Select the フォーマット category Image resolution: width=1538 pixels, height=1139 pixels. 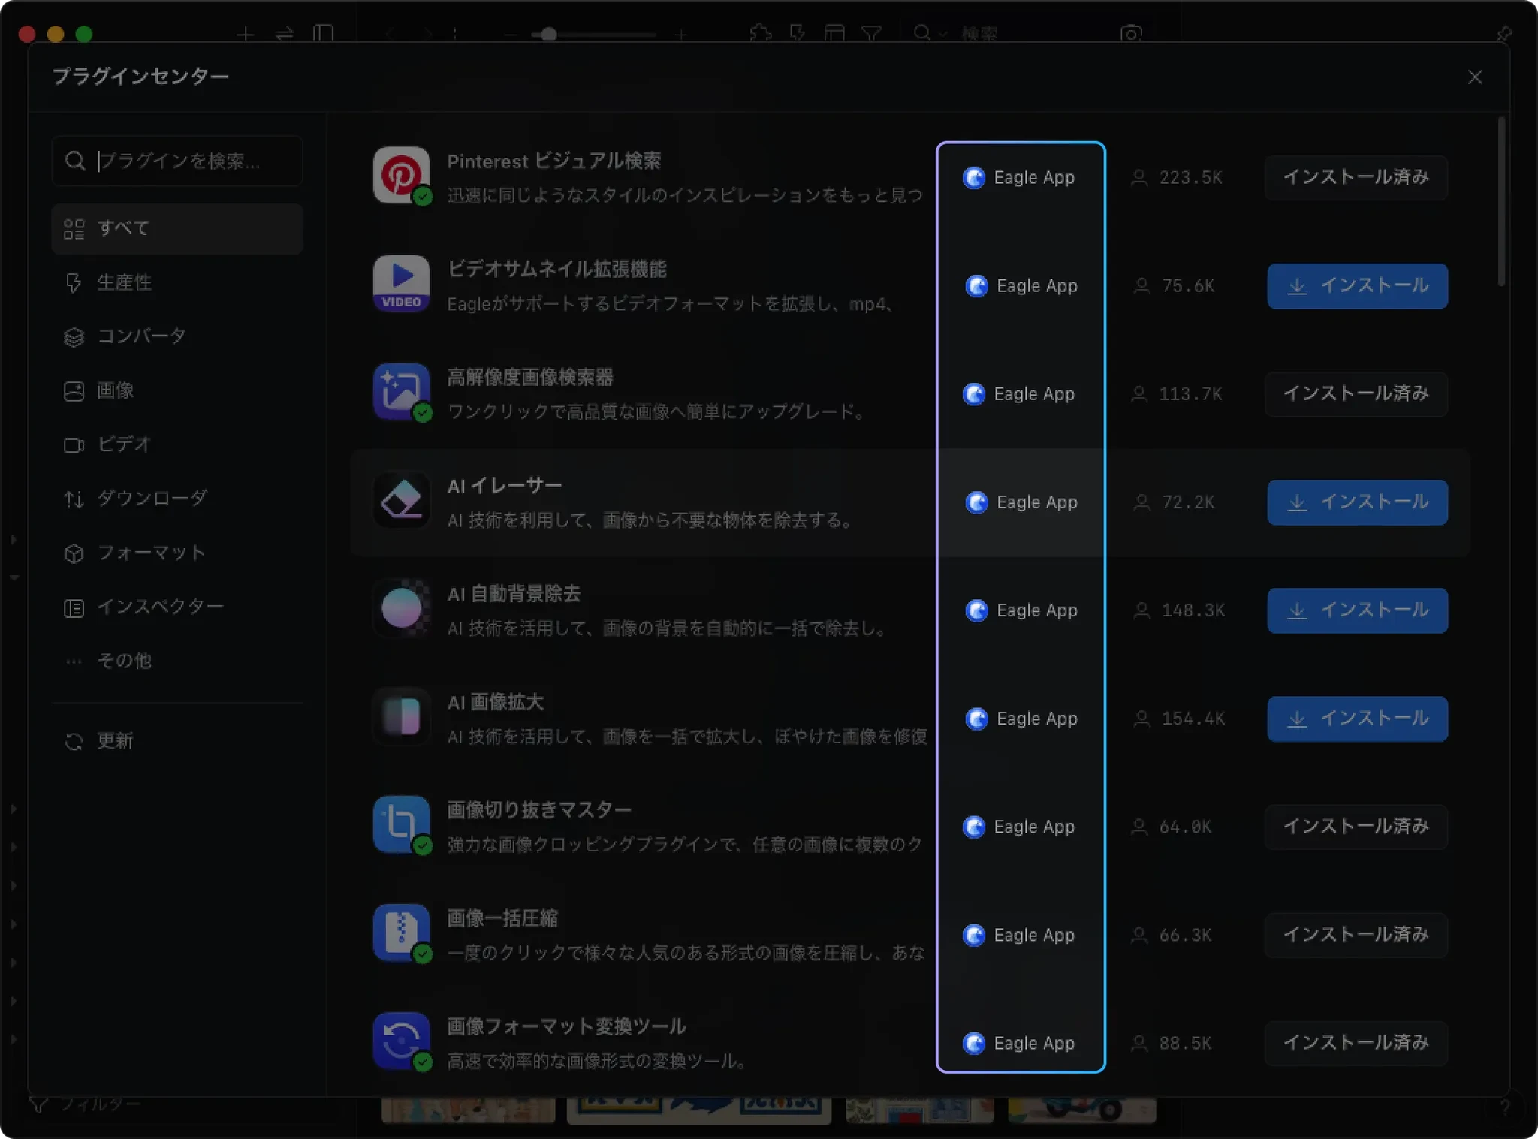pos(177,553)
